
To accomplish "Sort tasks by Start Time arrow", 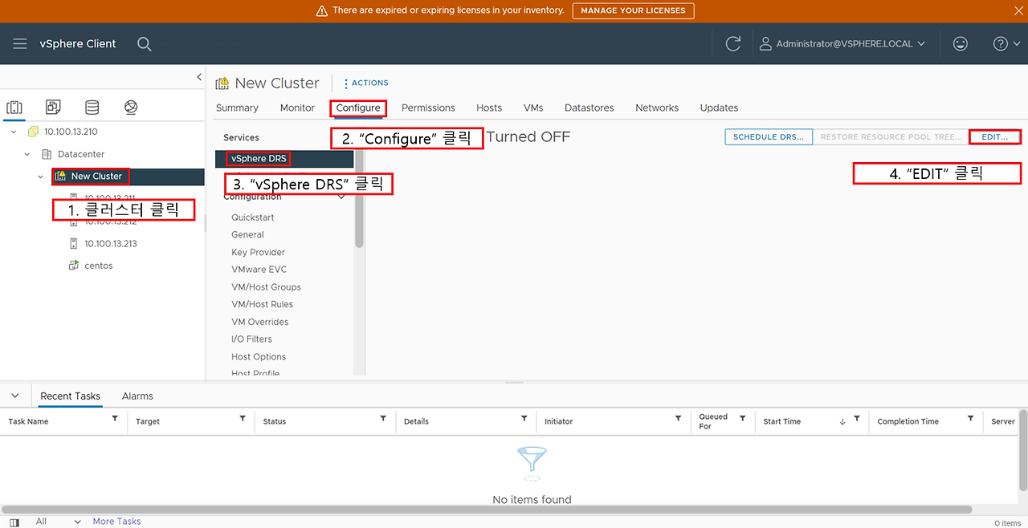I will [x=842, y=421].
